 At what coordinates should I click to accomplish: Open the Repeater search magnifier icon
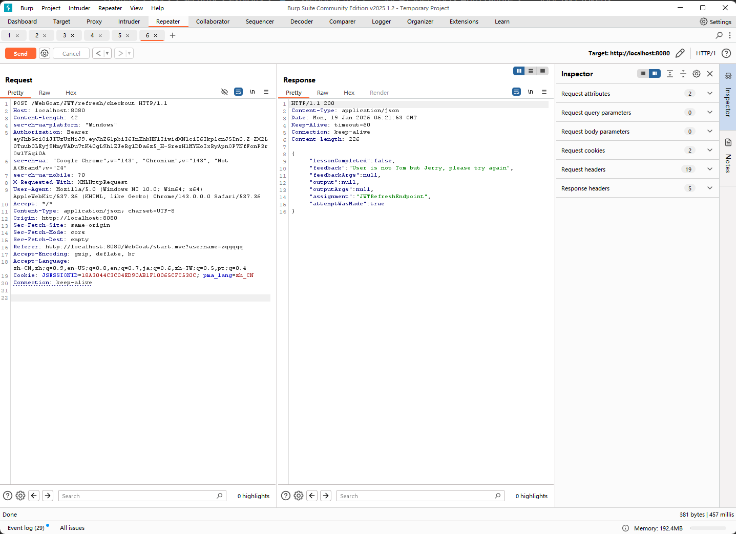(x=719, y=35)
